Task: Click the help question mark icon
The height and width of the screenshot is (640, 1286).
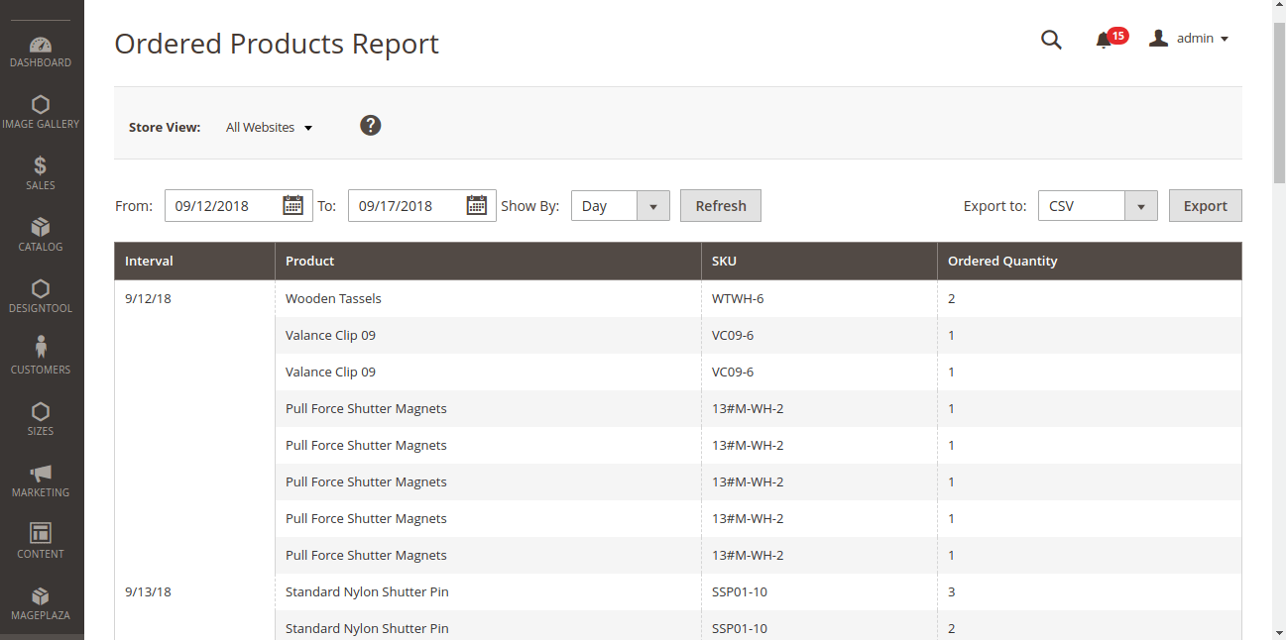Action: (x=370, y=125)
